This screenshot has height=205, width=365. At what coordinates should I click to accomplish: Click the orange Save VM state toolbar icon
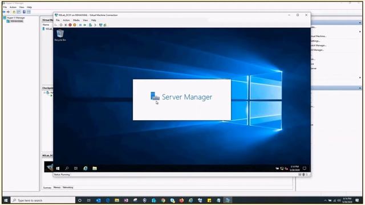click(75, 25)
